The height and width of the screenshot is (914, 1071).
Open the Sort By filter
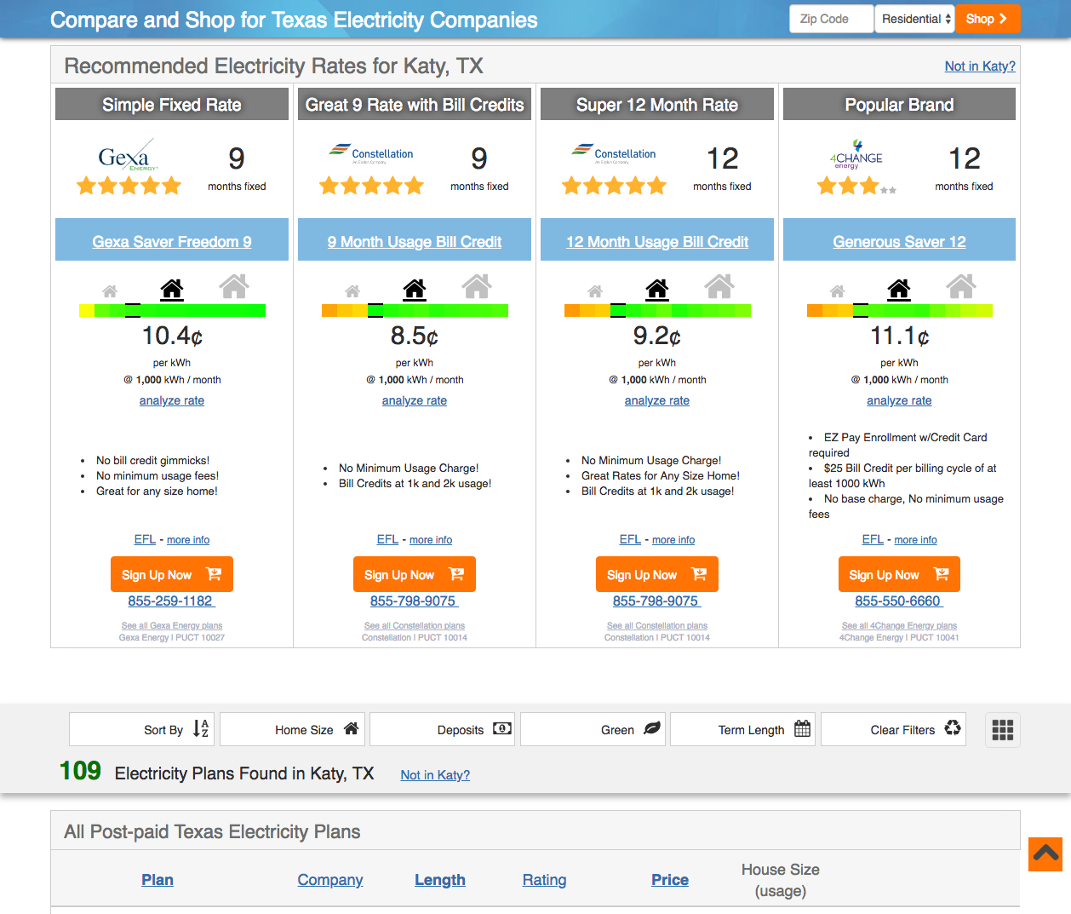tap(141, 730)
